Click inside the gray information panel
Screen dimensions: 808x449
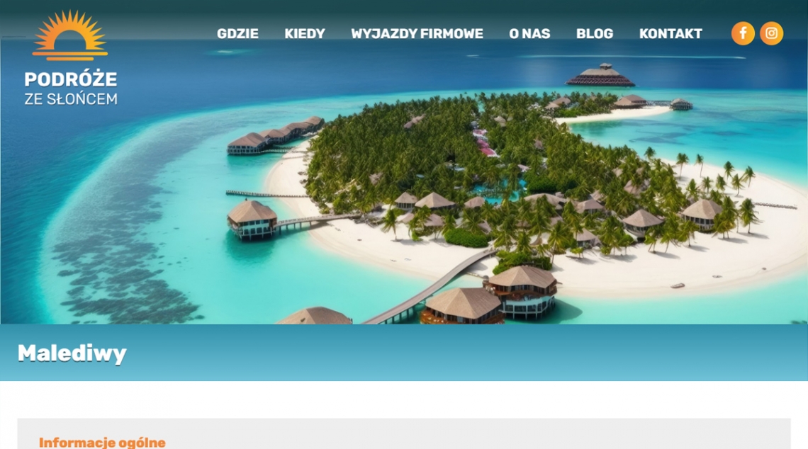404,433
